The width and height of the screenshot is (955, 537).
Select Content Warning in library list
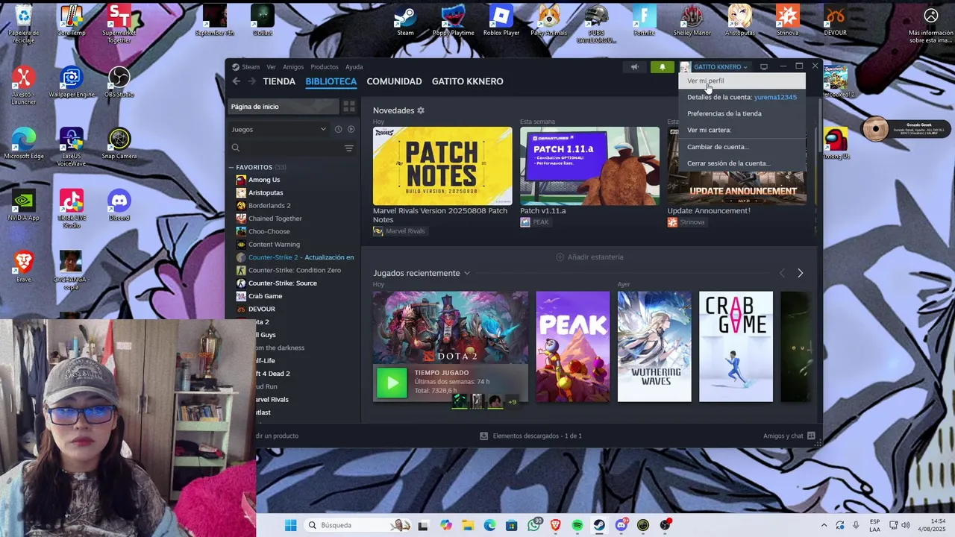click(x=274, y=245)
